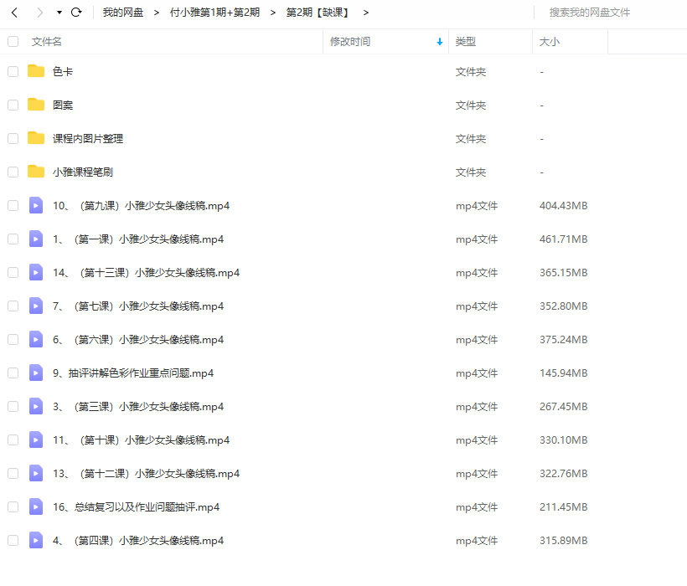Open the navigation history dropdown arrow

pos(59,13)
